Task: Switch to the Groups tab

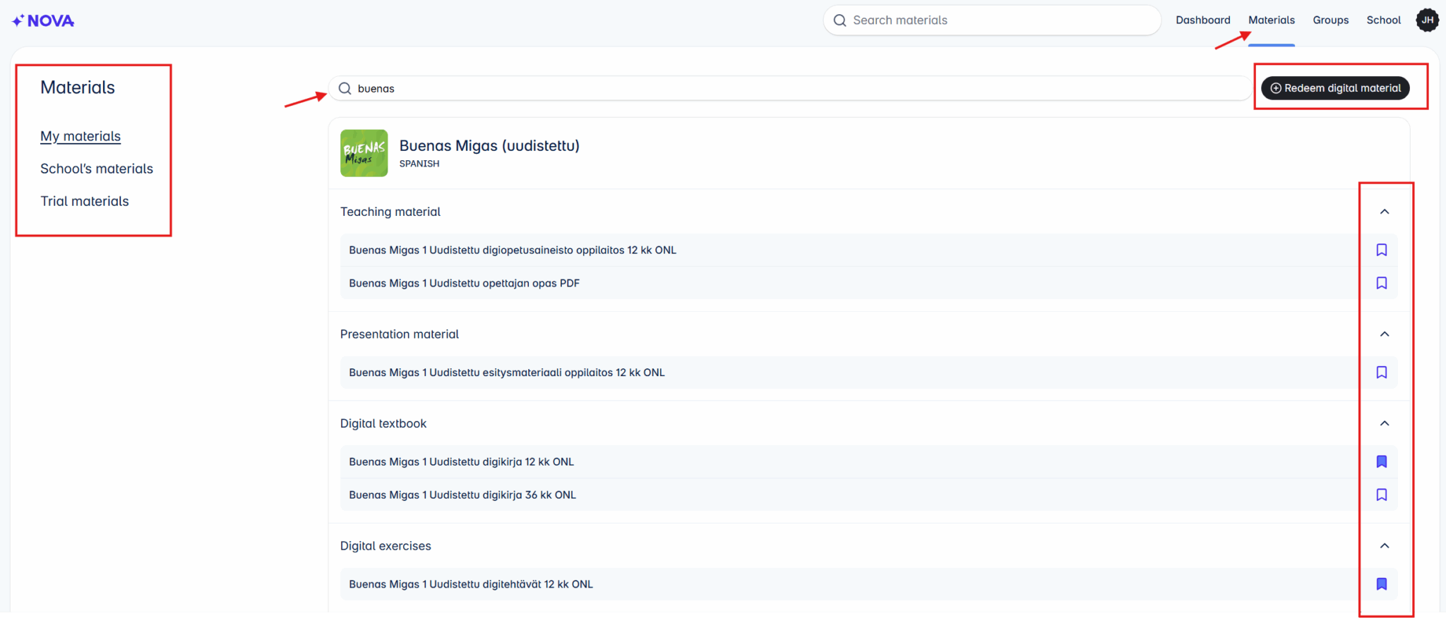Action: 1330,20
